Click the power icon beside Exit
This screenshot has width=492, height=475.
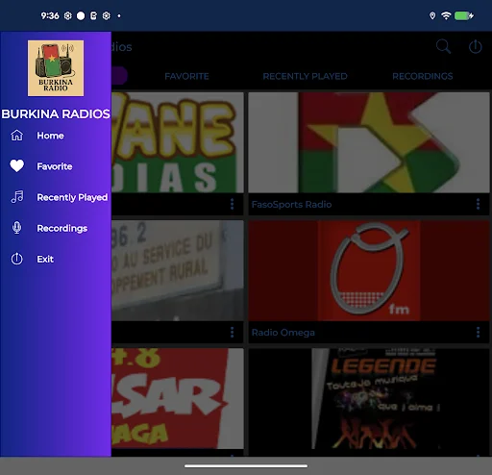(x=17, y=259)
